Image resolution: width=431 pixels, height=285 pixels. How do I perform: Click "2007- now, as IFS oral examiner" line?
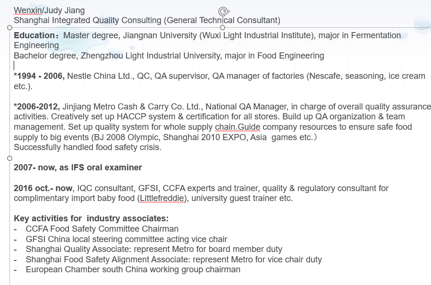[78, 168]
